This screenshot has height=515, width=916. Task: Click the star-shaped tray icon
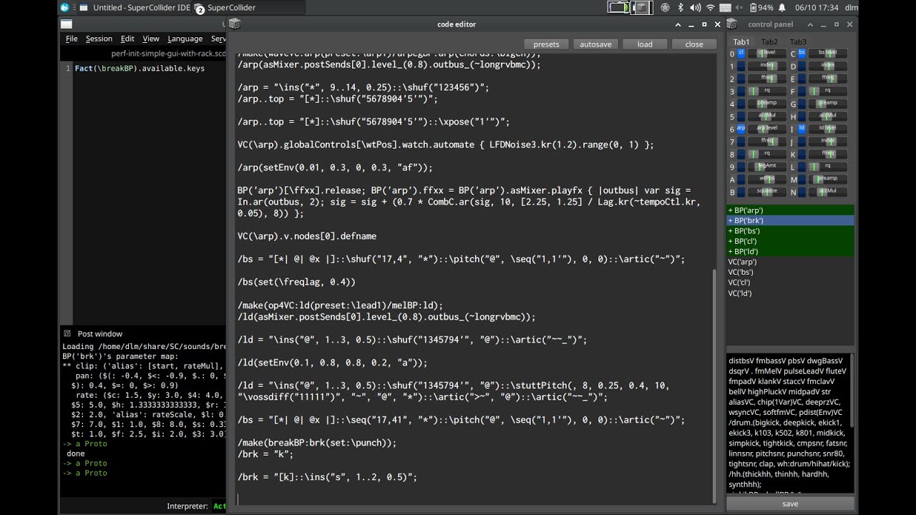665,7
